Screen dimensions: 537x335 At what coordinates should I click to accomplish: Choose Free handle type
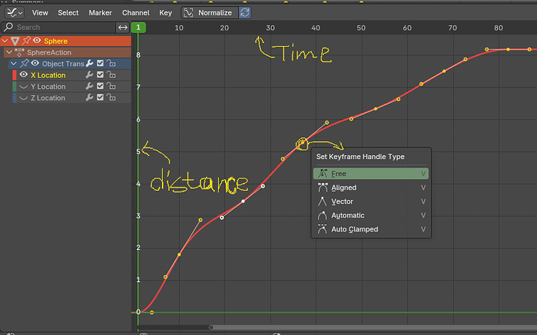[x=371, y=174]
